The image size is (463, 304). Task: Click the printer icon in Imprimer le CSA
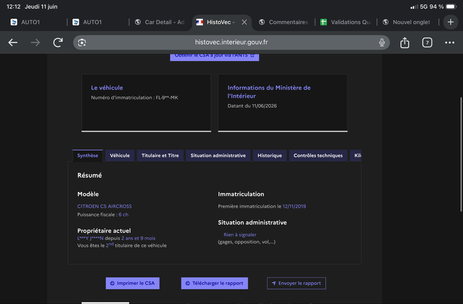[112, 283]
